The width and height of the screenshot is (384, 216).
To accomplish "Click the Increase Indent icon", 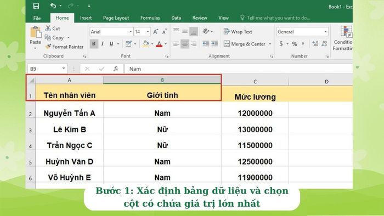I will point(215,44).
